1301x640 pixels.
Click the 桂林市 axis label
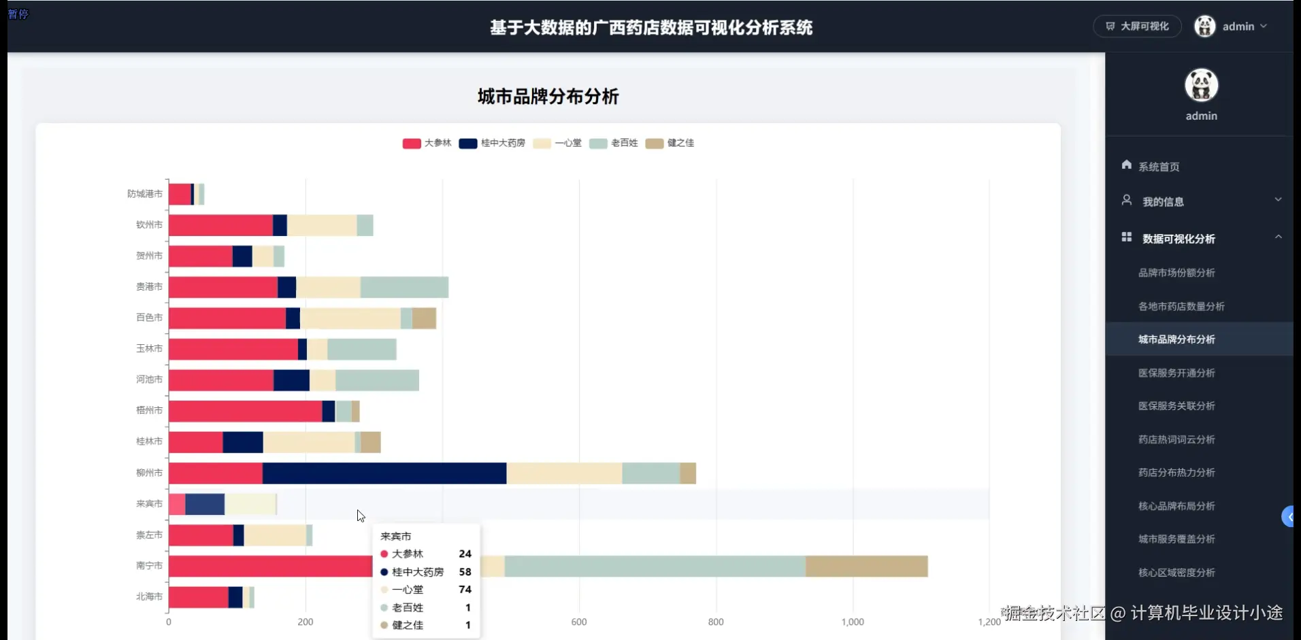pos(149,441)
